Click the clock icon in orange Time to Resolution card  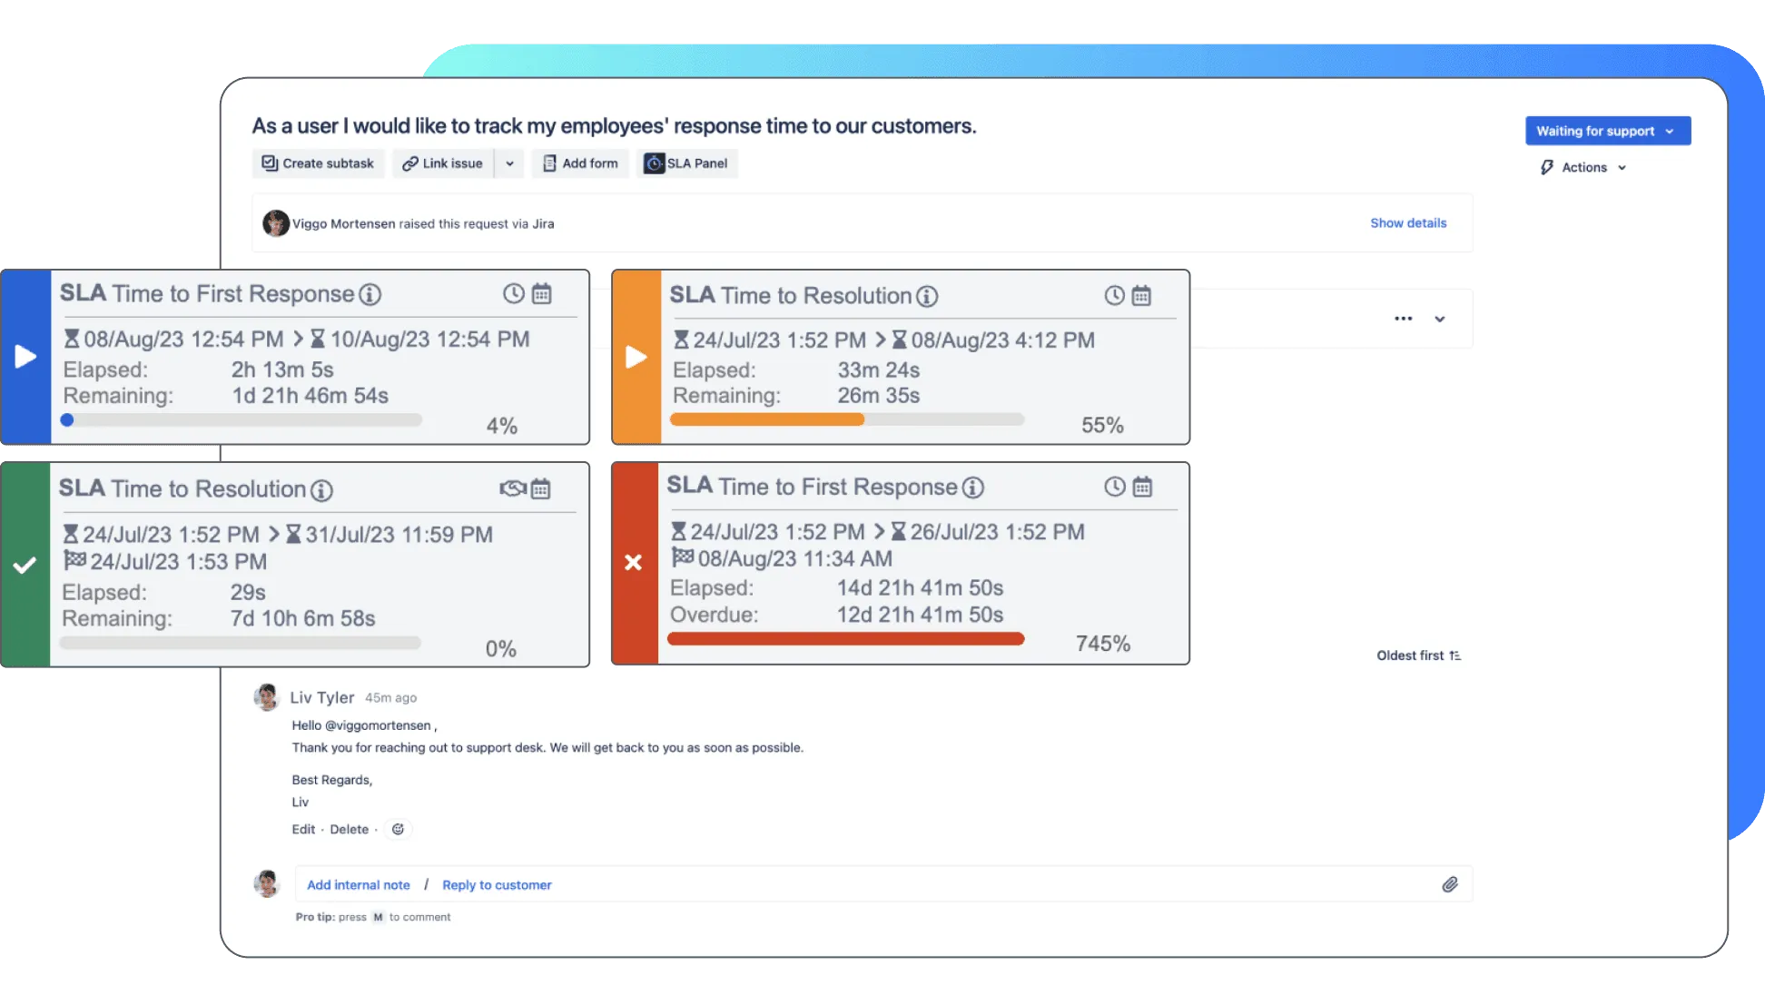tap(1114, 296)
